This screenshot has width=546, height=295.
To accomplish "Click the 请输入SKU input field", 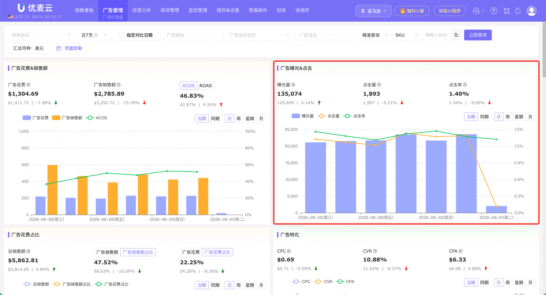I will point(436,35).
